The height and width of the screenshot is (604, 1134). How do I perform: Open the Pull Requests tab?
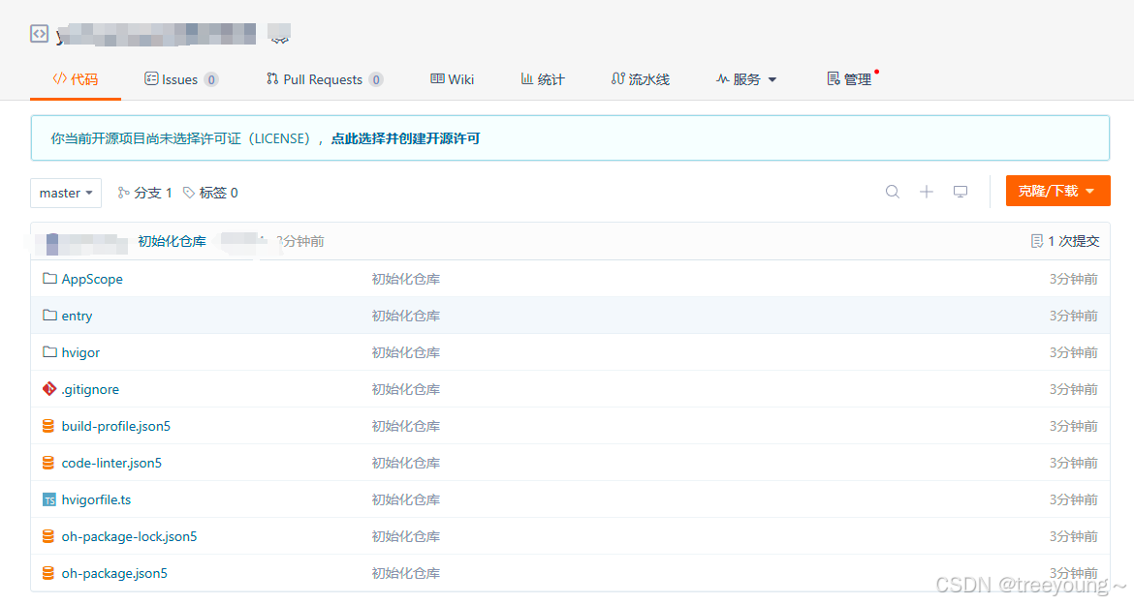tap(324, 79)
